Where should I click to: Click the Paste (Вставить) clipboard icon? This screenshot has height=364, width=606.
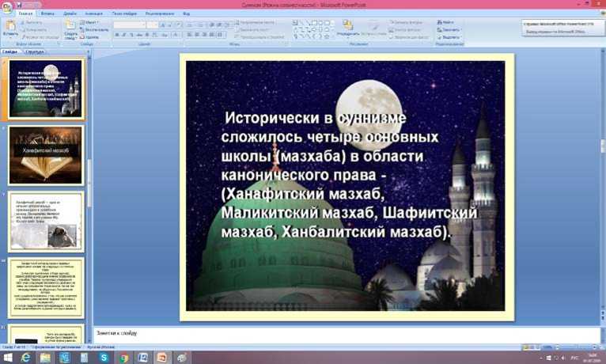tap(10, 26)
